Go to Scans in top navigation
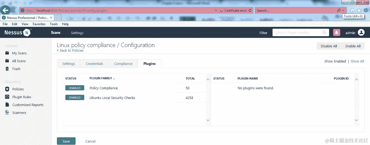 click(x=56, y=32)
